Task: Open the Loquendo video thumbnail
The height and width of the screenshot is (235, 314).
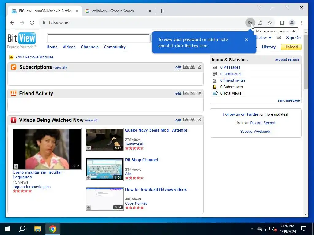Action: (x=47, y=149)
